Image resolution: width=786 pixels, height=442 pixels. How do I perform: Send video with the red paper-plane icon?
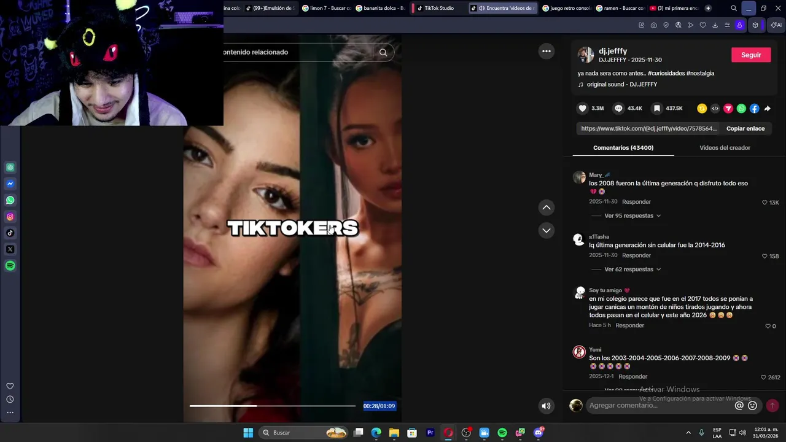[x=728, y=109]
